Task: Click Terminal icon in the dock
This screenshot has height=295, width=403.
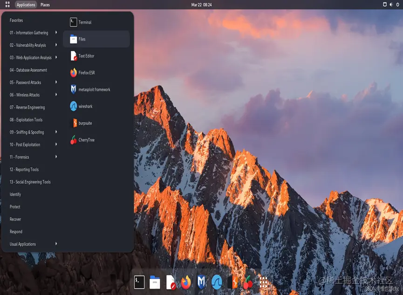Action: (x=139, y=282)
